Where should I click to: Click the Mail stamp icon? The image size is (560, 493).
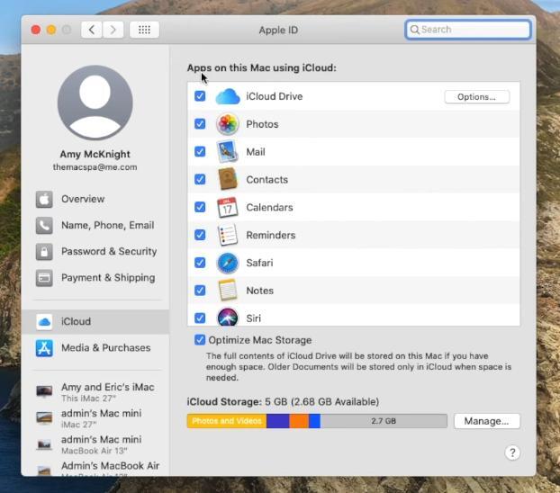pyautogui.click(x=227, y=152)
